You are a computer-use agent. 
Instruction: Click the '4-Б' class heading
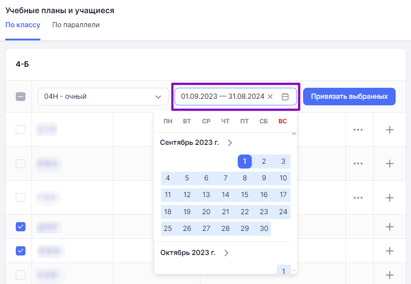coord(22,64)
